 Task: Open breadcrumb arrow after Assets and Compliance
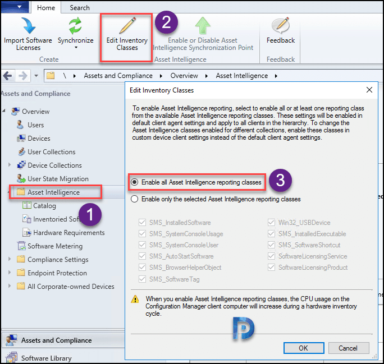[x=161, y=76]
